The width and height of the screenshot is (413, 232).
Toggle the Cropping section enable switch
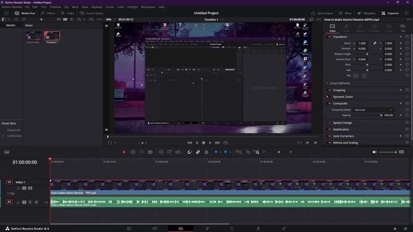click(329, 90)
